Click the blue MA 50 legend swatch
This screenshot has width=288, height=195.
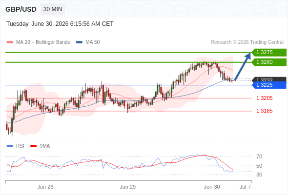[x=79, y=42]
